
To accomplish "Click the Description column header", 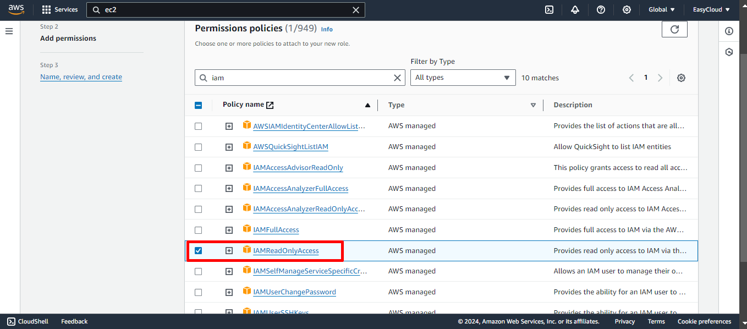I will pos(573,105).
